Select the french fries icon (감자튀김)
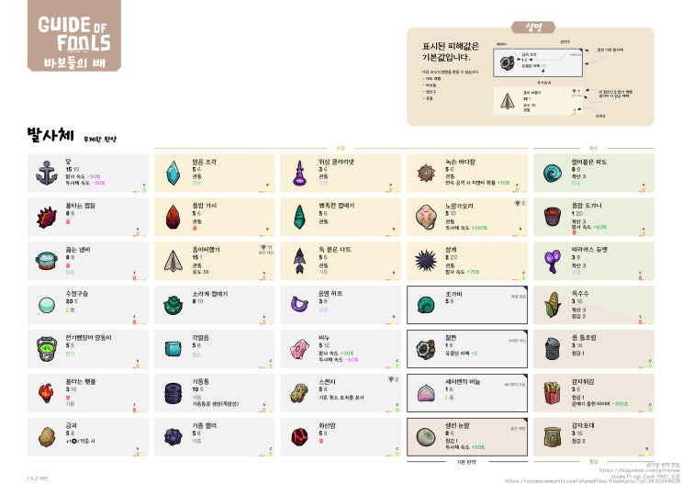The image size is (682, 484). (553, 392)
